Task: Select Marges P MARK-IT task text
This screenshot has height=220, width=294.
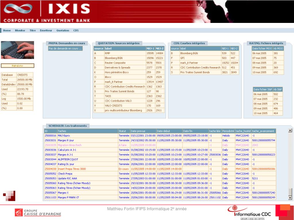Action: [68, 198]
